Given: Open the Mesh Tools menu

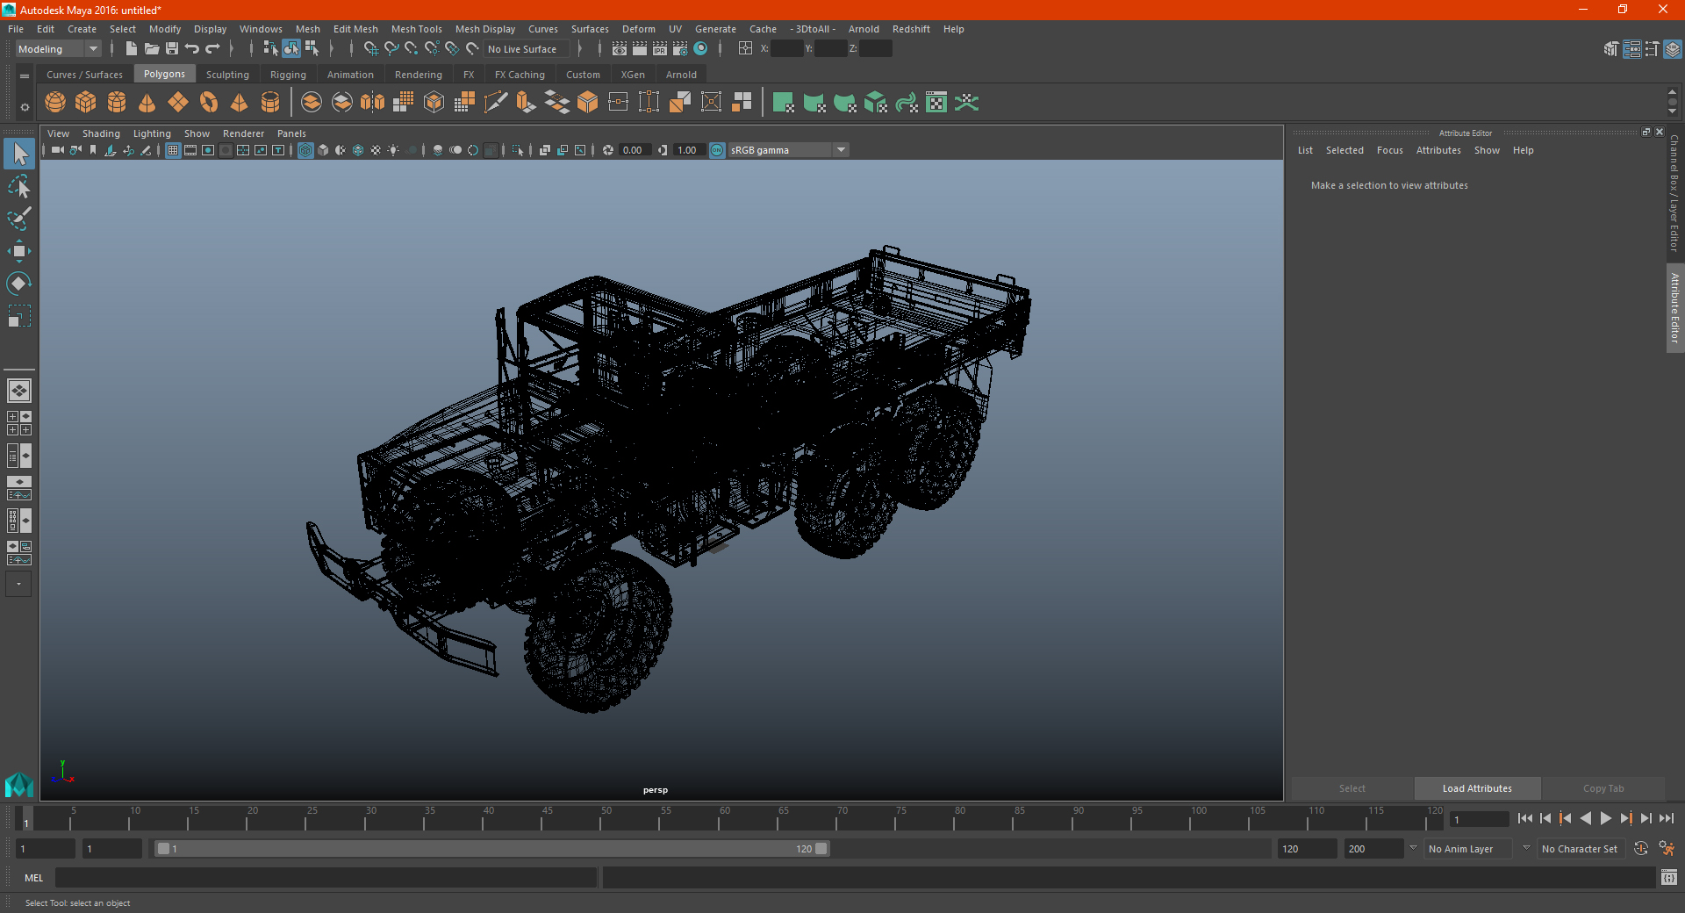Looking at the screenshot, I should point(416,29).
